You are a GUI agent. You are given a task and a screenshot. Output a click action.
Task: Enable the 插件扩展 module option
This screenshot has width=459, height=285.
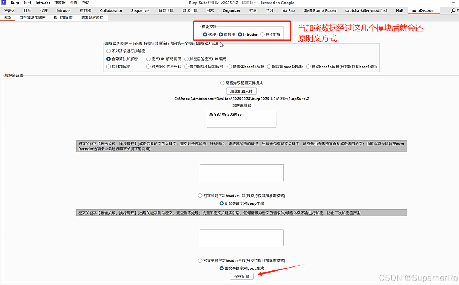[270, 35]
